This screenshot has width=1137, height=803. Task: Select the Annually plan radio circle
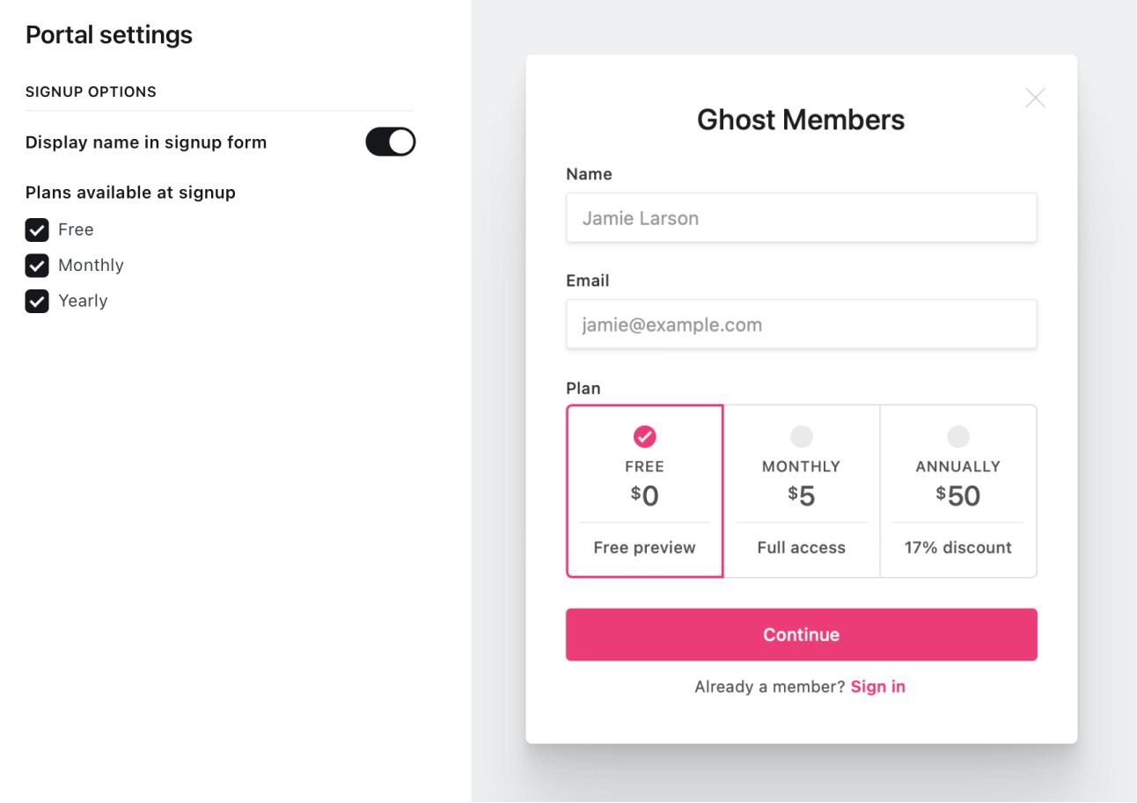(958, 436)
